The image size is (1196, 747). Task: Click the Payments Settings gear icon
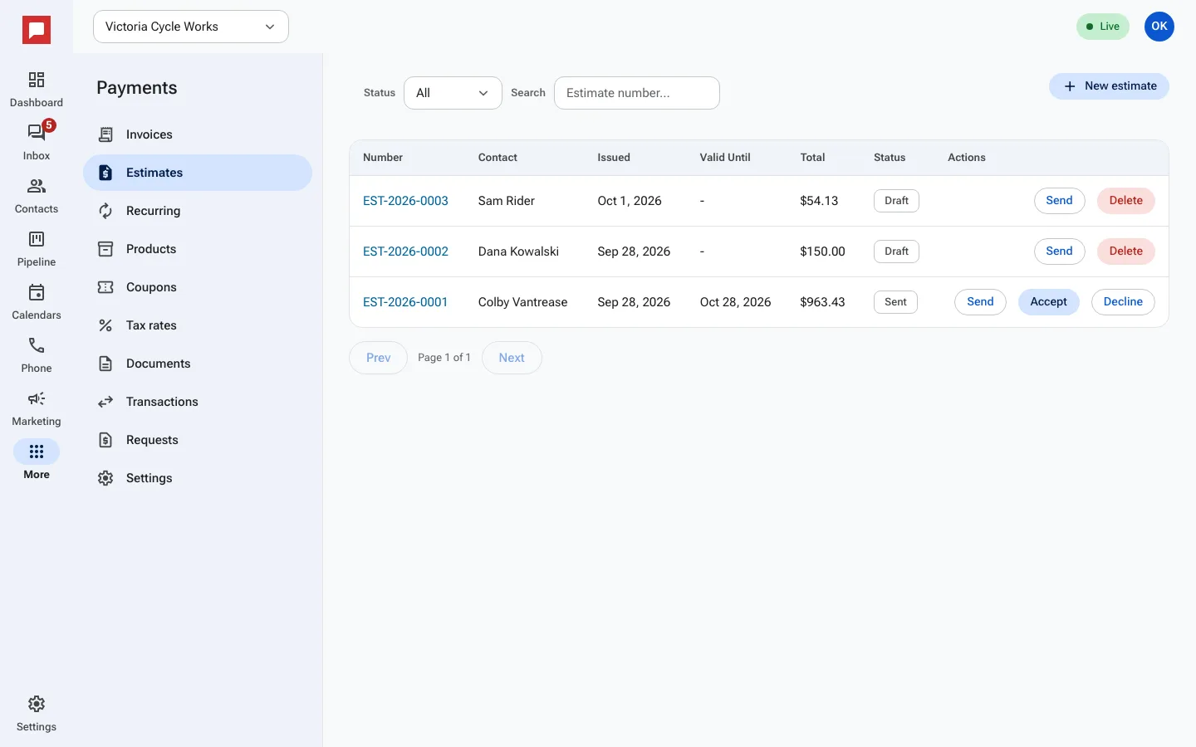coord(105,478)
